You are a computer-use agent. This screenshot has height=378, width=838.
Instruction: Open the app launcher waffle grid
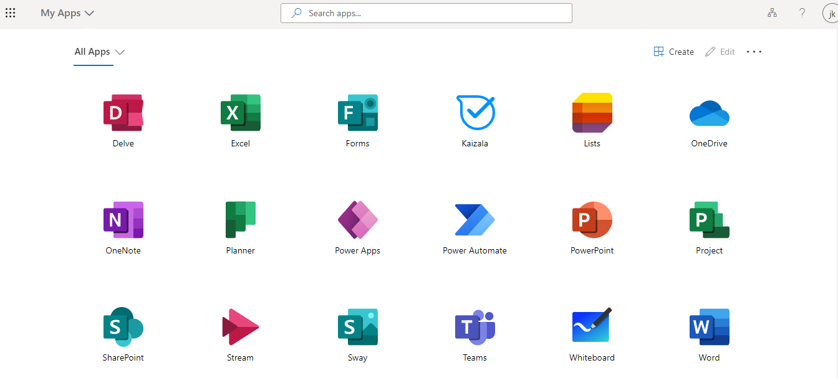[x=11, y=13]
